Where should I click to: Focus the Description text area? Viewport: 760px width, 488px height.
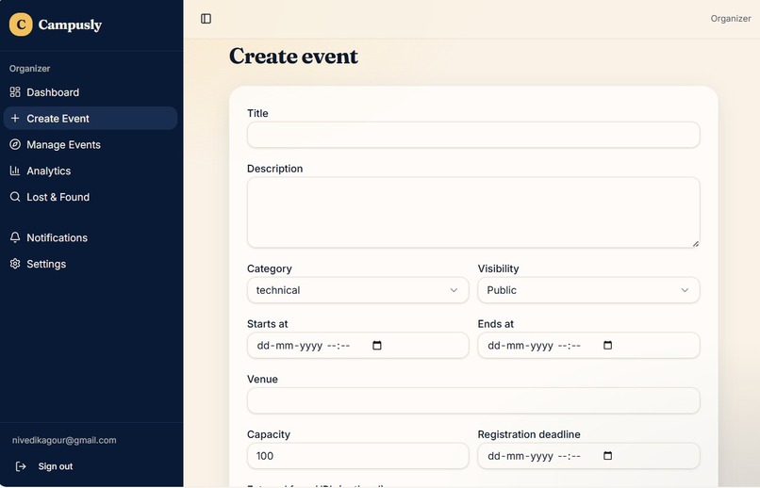[473, 213]
